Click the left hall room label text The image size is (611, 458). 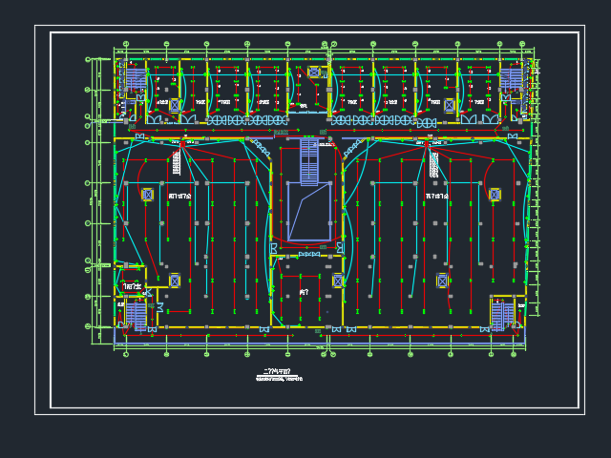tap(179, 197)
